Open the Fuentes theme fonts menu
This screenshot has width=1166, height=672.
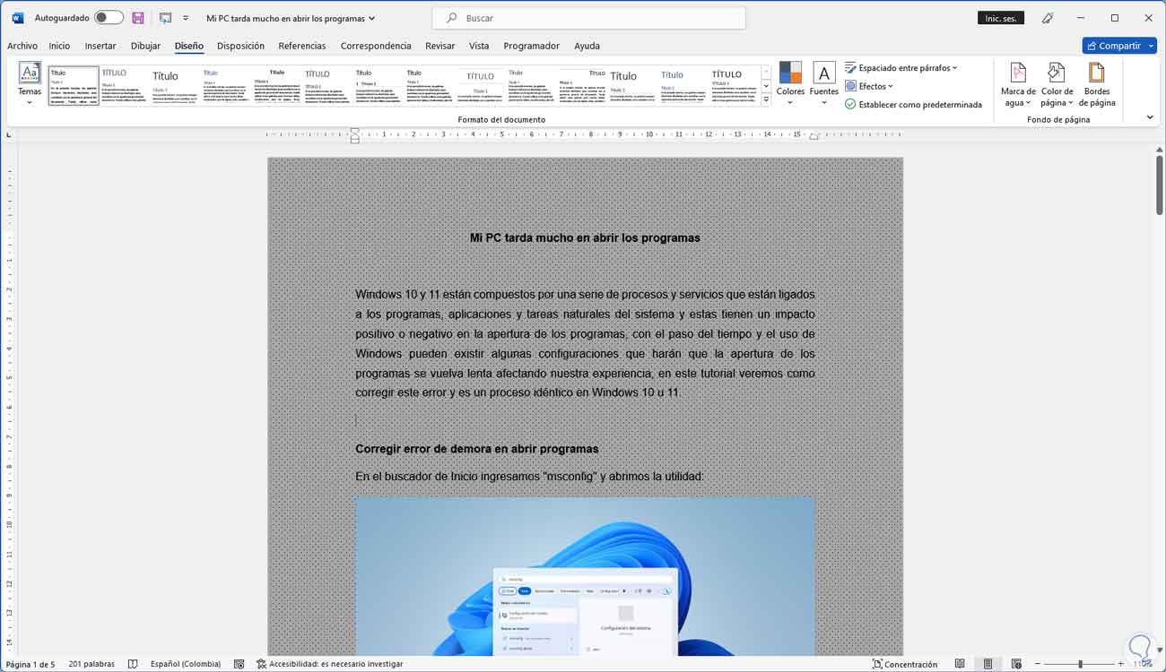pos(823,84)
